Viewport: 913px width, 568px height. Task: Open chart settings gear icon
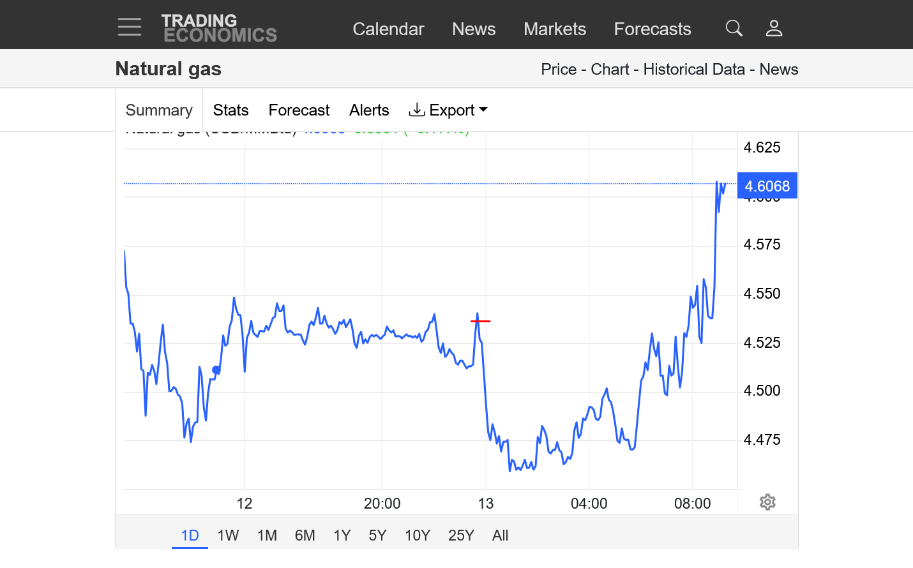(767, 502)
